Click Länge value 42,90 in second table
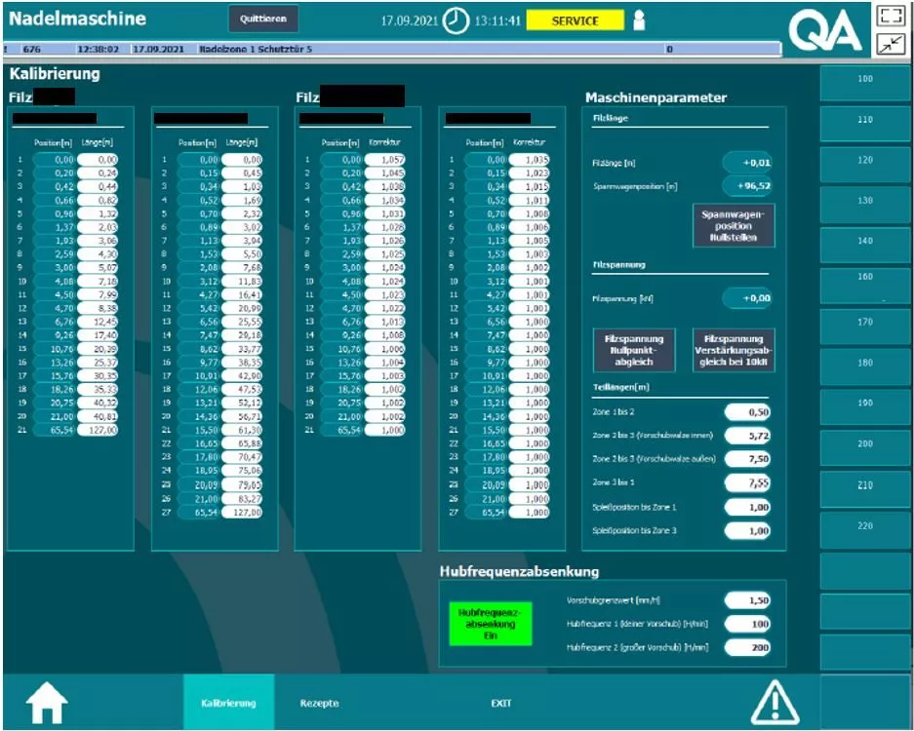 point(242,375)
